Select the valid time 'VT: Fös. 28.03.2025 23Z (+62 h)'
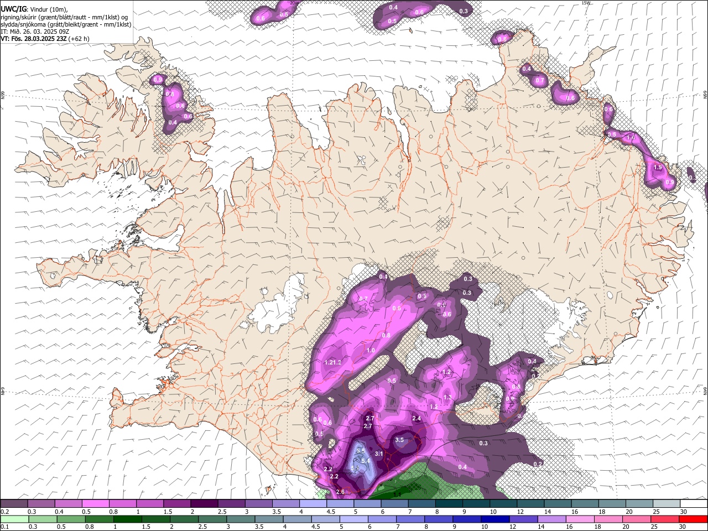 45,39
